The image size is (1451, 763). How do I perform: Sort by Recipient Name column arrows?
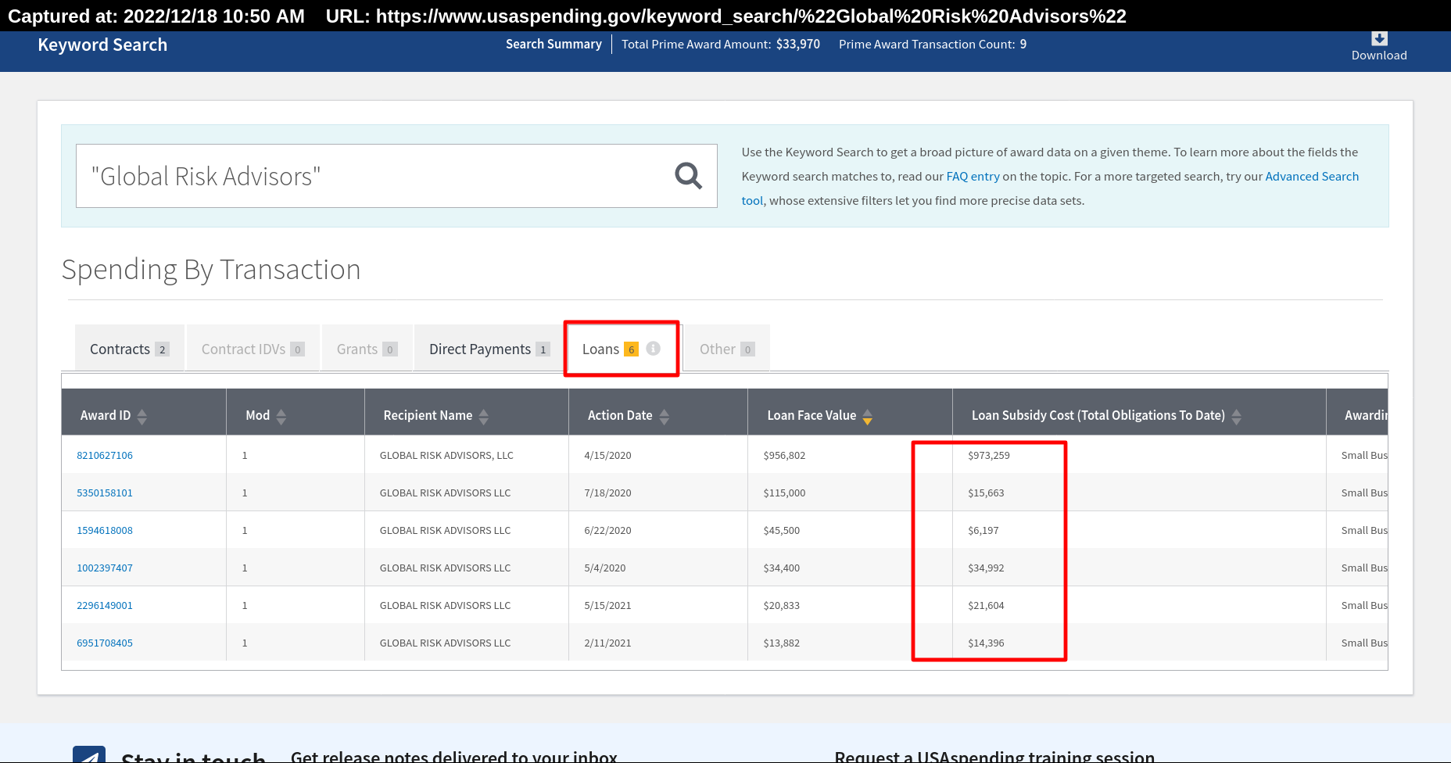coord(483,417)
